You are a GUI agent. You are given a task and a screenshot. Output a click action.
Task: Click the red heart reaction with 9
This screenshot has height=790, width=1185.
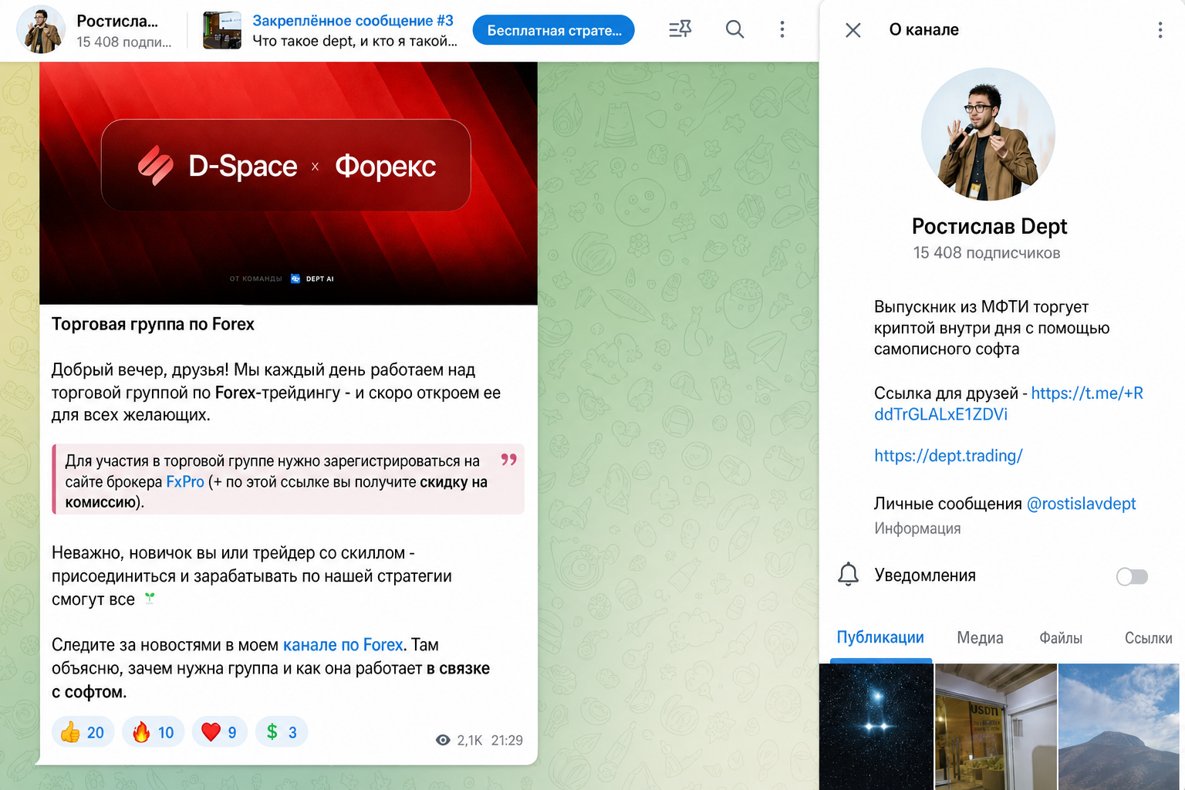point(220,732)
